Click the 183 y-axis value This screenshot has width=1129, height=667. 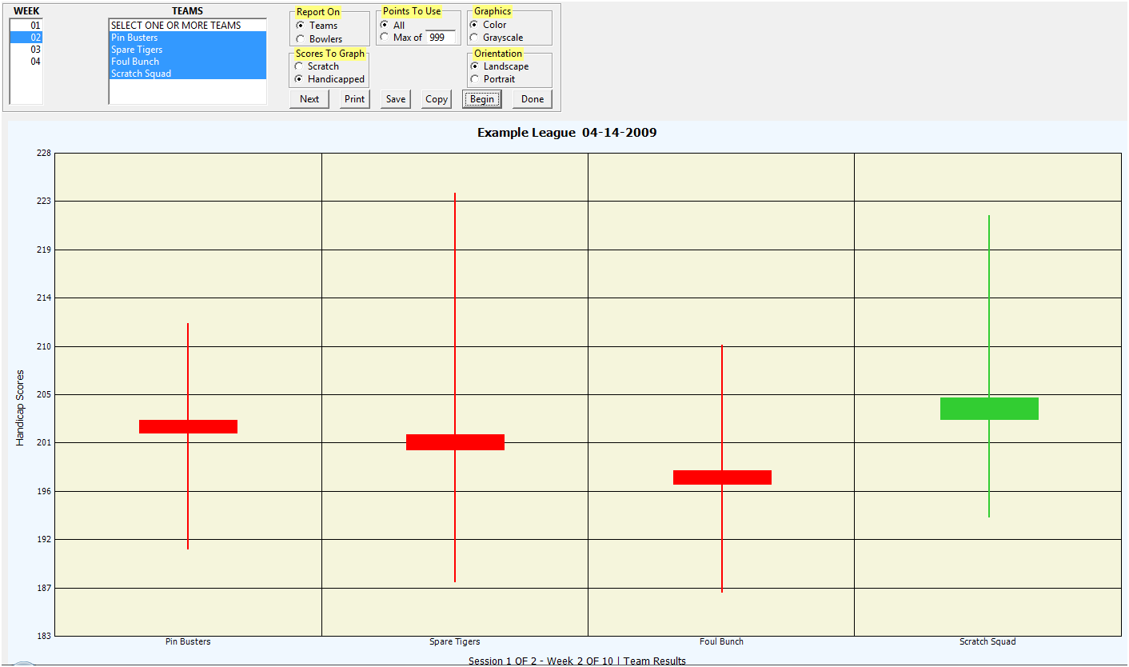(42, 636)
